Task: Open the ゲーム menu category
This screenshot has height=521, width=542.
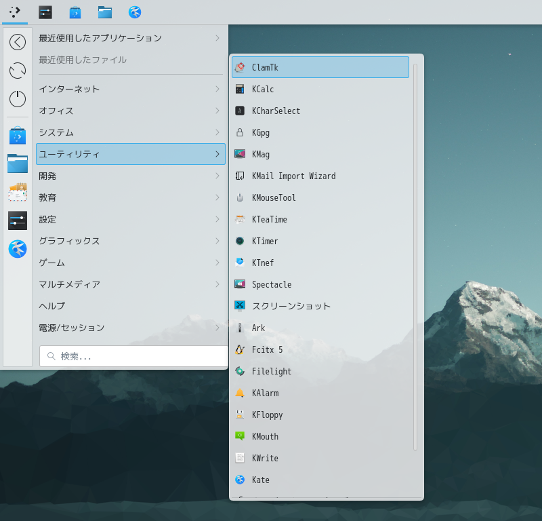Action: tap(131, 263)
